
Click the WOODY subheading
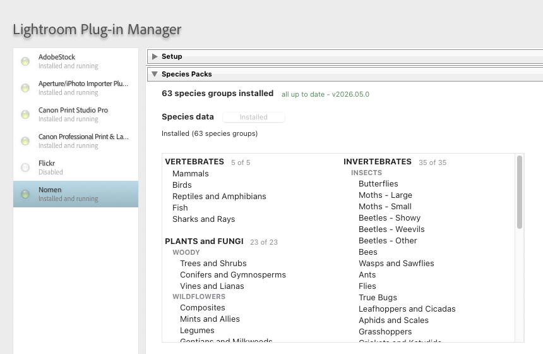pos(186,252)
